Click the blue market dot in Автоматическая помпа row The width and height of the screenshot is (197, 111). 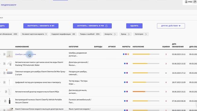[125, 64]
